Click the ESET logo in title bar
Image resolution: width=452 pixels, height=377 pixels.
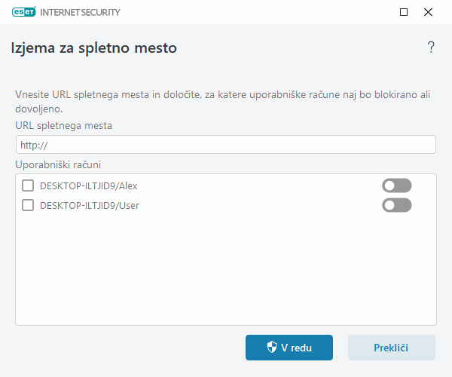pos(24,12)
